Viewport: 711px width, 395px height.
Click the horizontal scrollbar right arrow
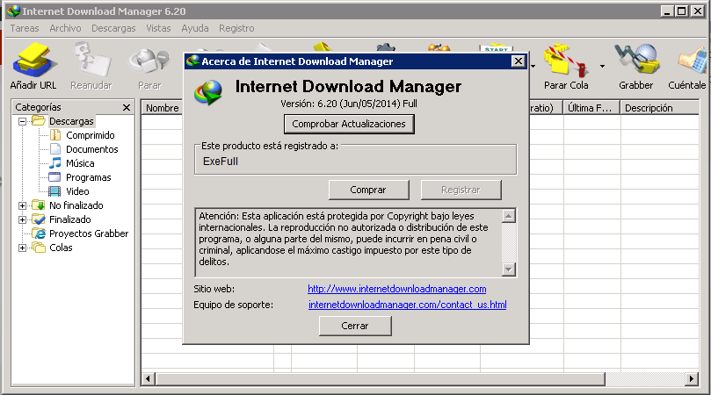point(692,378)
